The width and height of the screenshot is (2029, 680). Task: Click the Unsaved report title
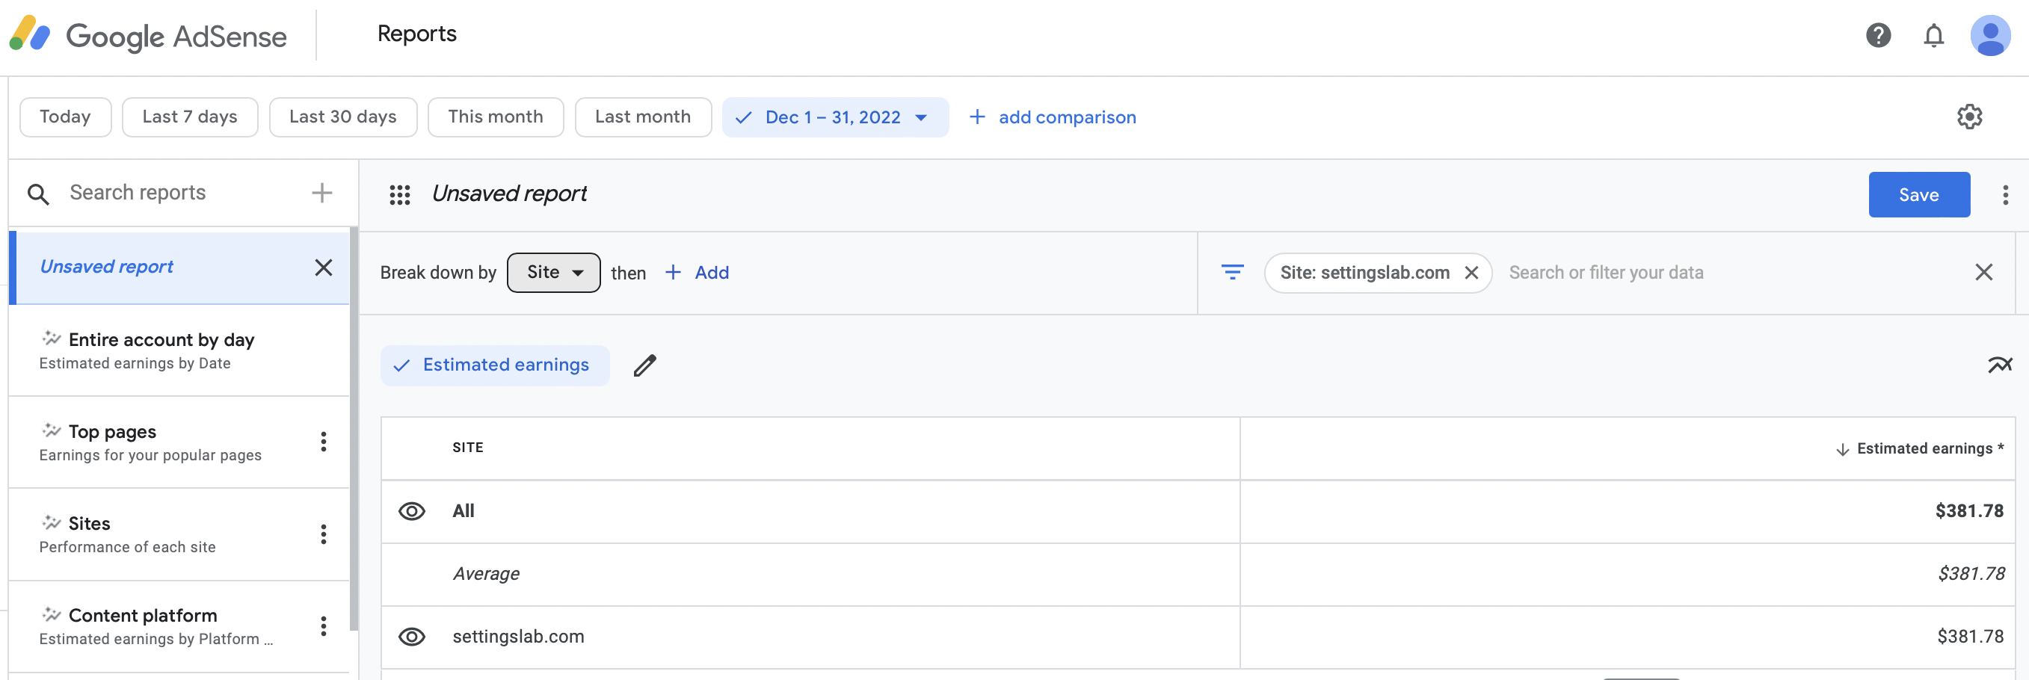(x=510, y=194)
